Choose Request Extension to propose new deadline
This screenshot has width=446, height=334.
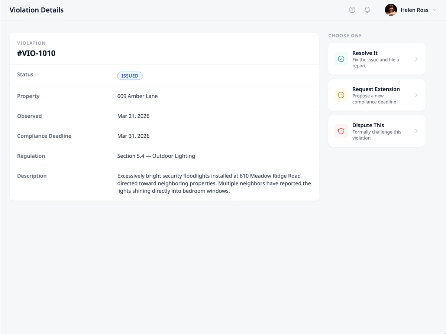coord(376,95)
